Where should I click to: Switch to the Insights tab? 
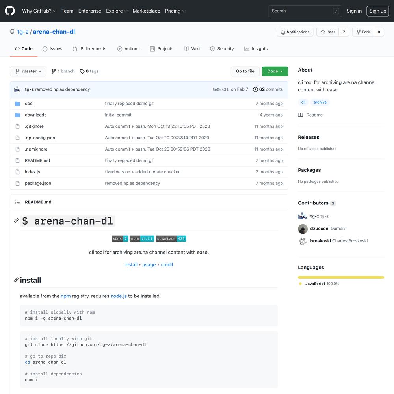pos(256,49)
